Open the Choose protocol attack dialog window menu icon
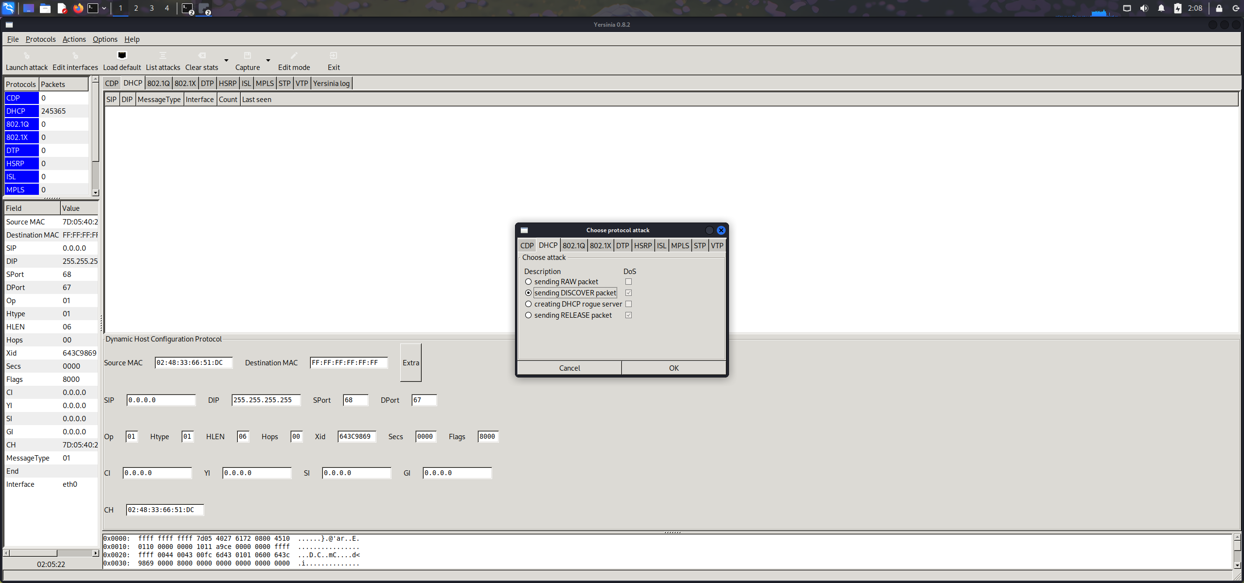This screenshot has width=1244, height=583. [524, 230]
